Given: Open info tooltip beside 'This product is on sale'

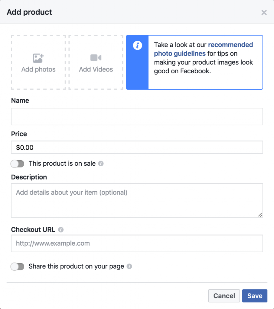Looking at the screenshot, I should [x=101, y=164].
